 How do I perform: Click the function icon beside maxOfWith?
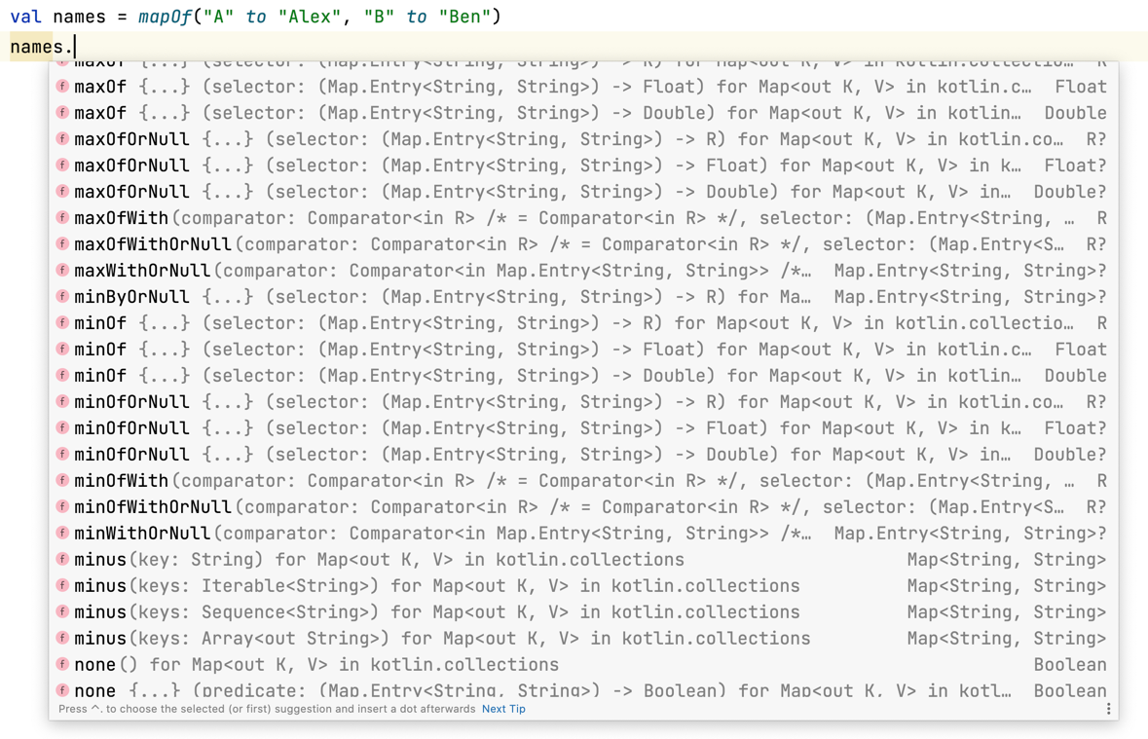tap(62, 218)
